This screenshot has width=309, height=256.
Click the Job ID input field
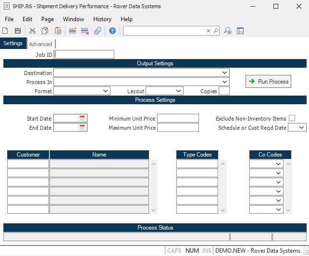(84, 55)
